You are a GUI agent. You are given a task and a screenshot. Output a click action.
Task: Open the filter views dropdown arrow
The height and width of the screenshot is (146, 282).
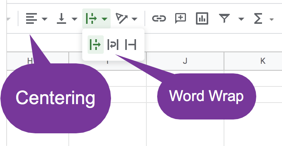241,19
